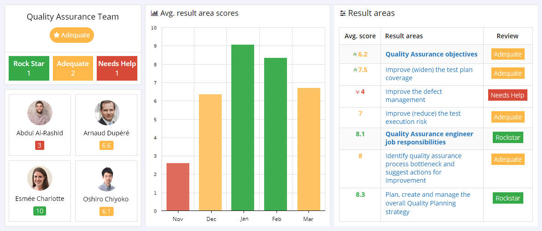This screenshot has height=231, width=542.
Task: Click the Needs Help review badge
Action: tap(507, 95)
